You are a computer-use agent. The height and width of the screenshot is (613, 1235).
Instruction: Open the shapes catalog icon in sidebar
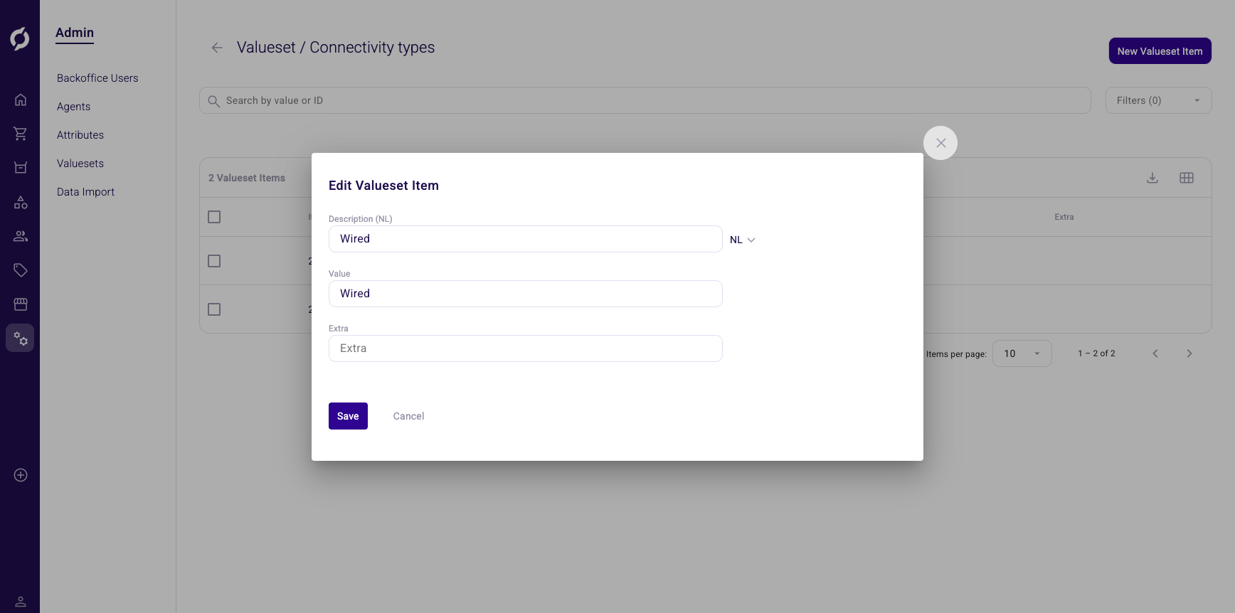tap(21, 202)
